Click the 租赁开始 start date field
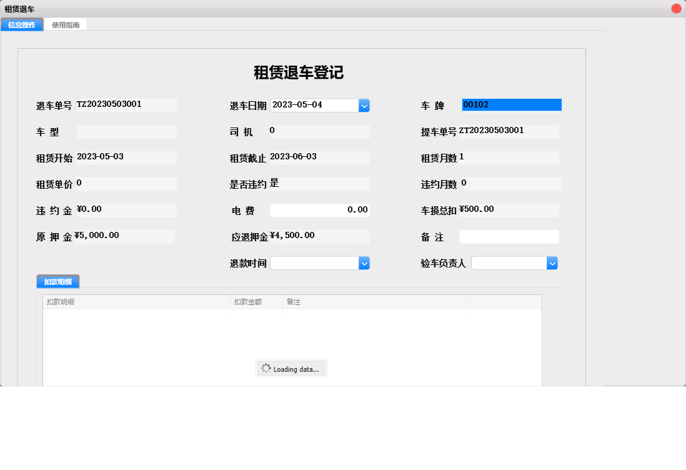 (127, 157)
